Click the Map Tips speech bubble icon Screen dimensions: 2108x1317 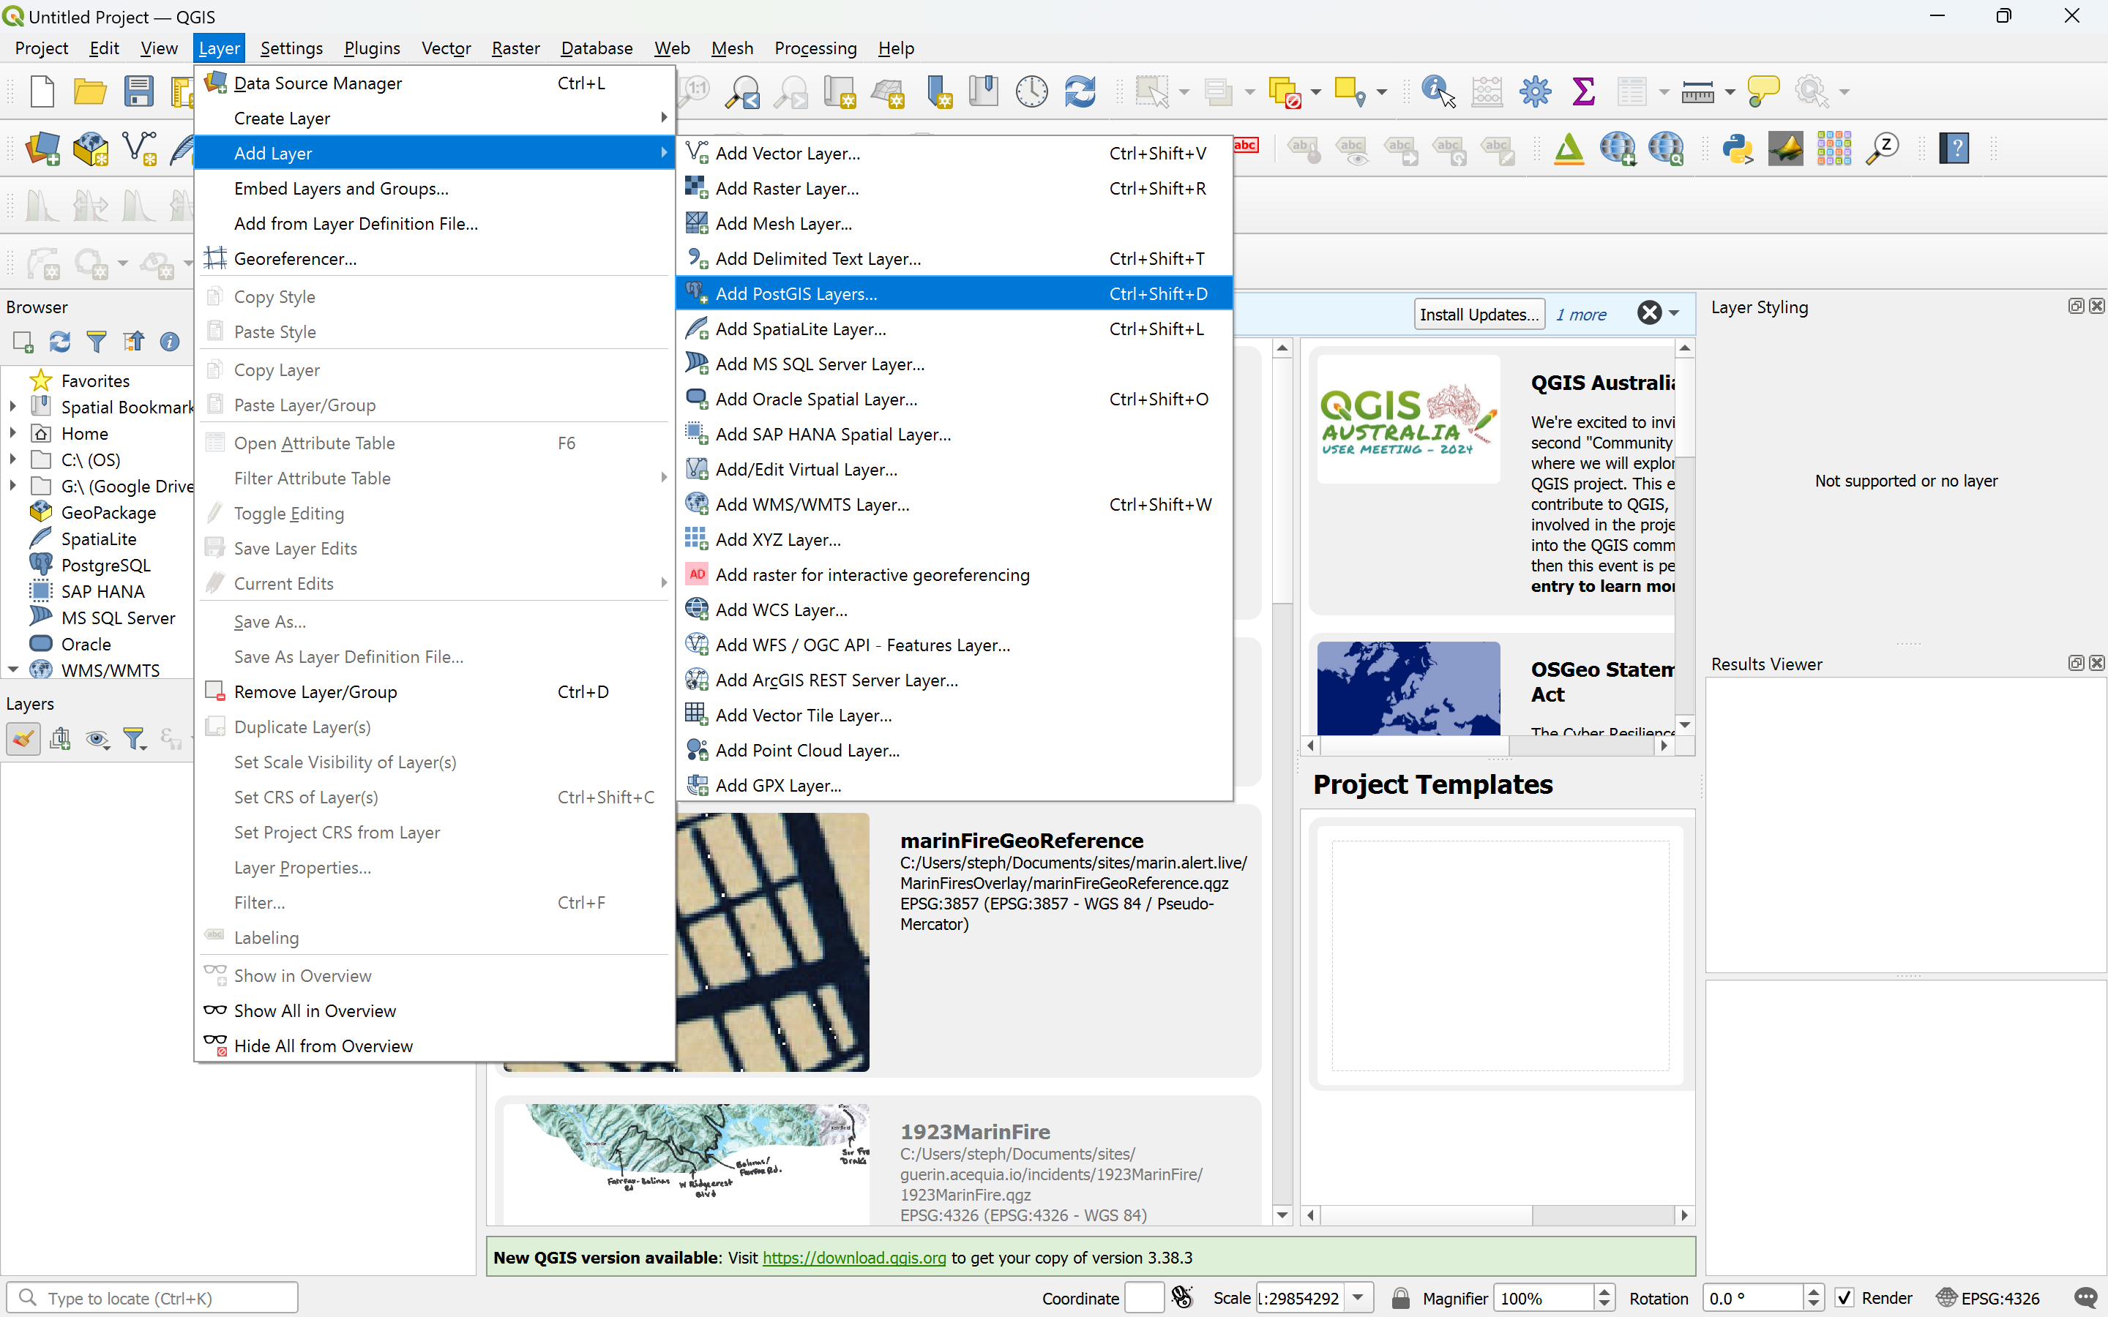pyautogui.click(x=1763, y=91)
